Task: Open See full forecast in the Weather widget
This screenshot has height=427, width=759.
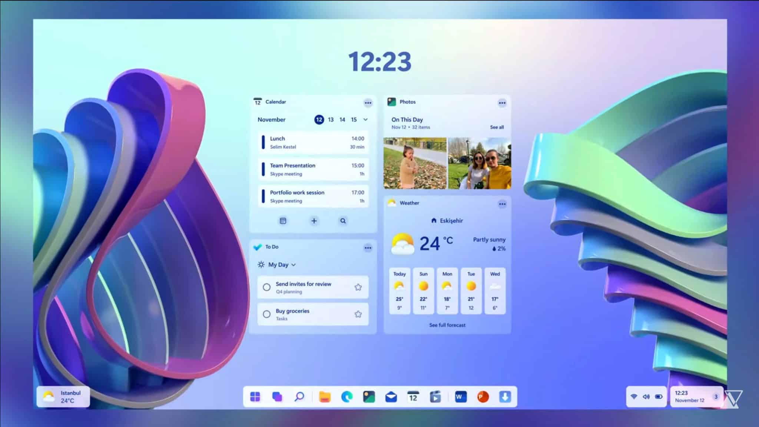Action: point(447,325)
